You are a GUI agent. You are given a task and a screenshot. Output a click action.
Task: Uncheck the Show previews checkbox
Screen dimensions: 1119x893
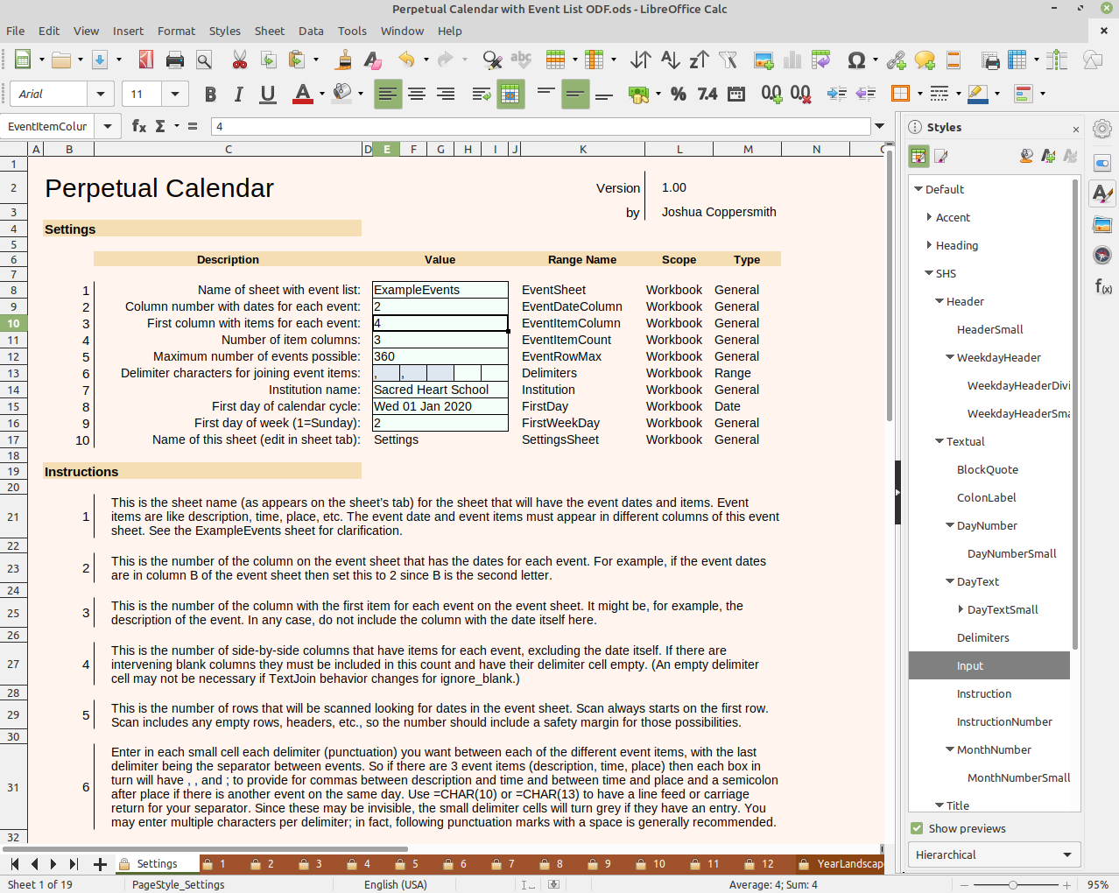[x=917, y=828]
